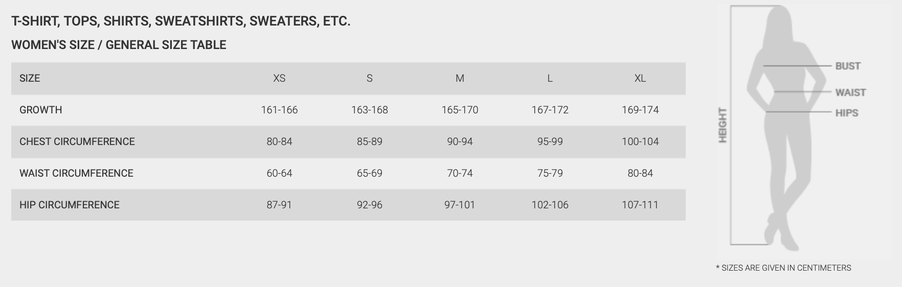Viewport: 902px width, 287px height.
Task: Select the S size column header
Action: pos(370,78)
